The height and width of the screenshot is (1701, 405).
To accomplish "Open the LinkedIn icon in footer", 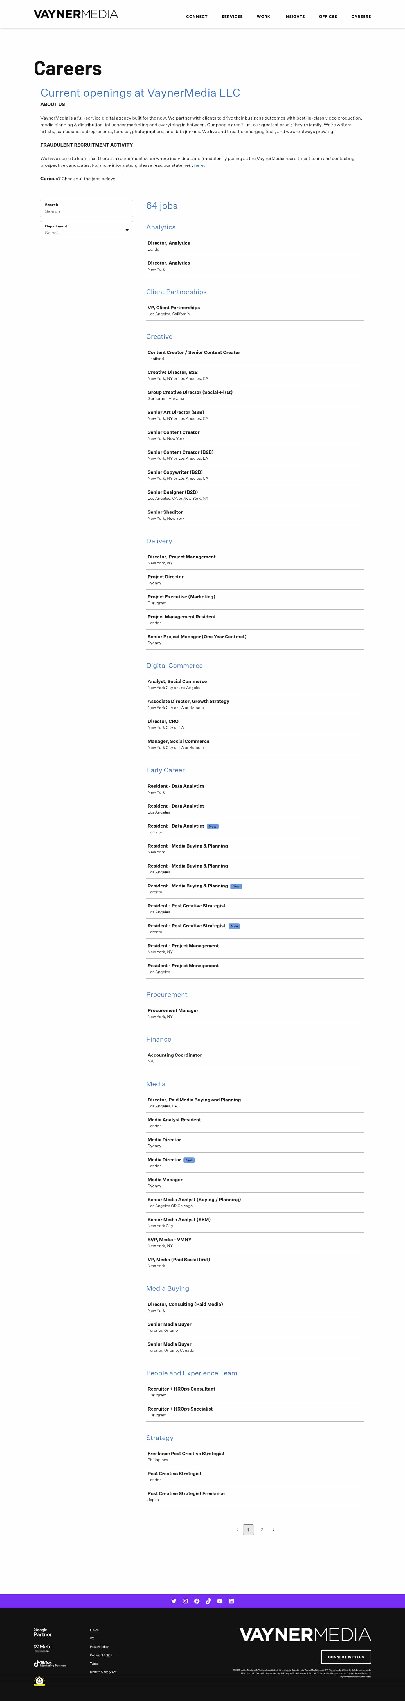I will coord(231,1601).
